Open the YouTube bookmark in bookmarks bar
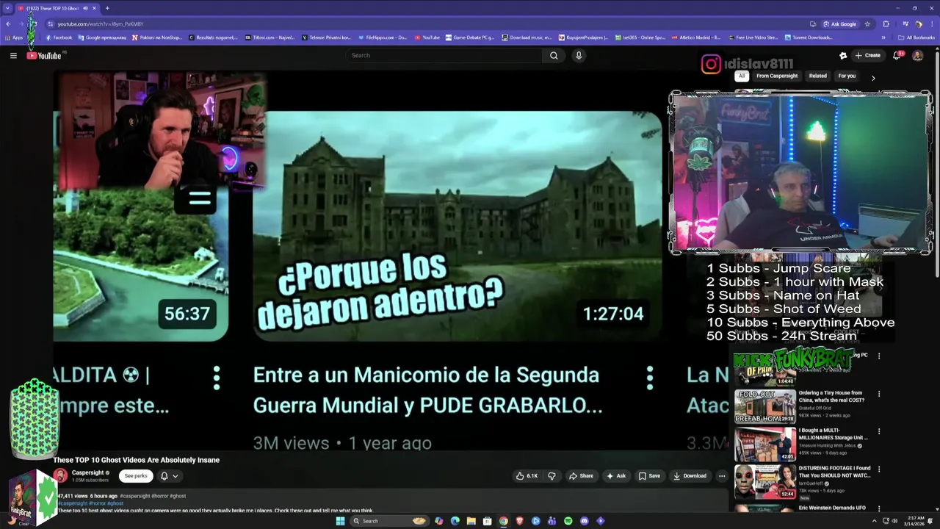 click(x=427, y=37)
